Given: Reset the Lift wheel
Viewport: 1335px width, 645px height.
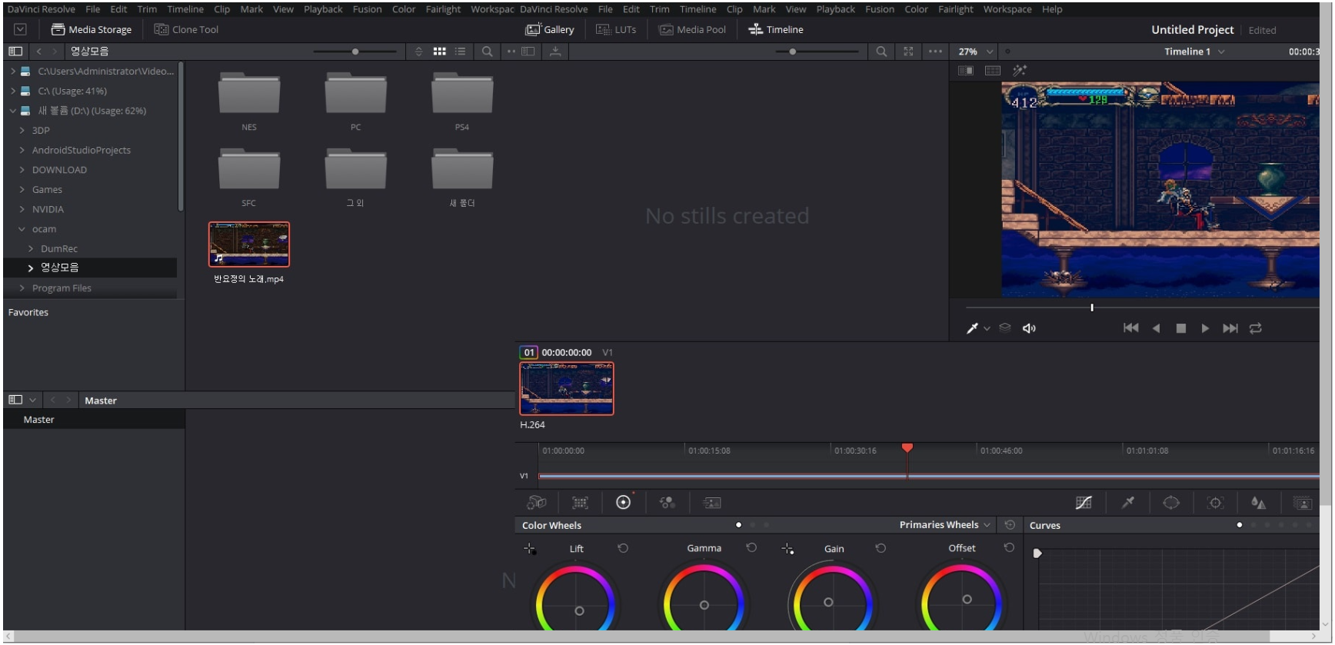Looking at the screenshot, I should tap(623, 548).
